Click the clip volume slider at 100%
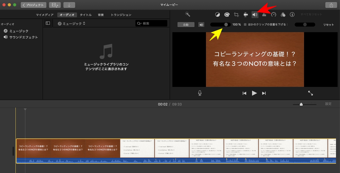The width and height of the screenshot is (340, 173). coord(226,24)
